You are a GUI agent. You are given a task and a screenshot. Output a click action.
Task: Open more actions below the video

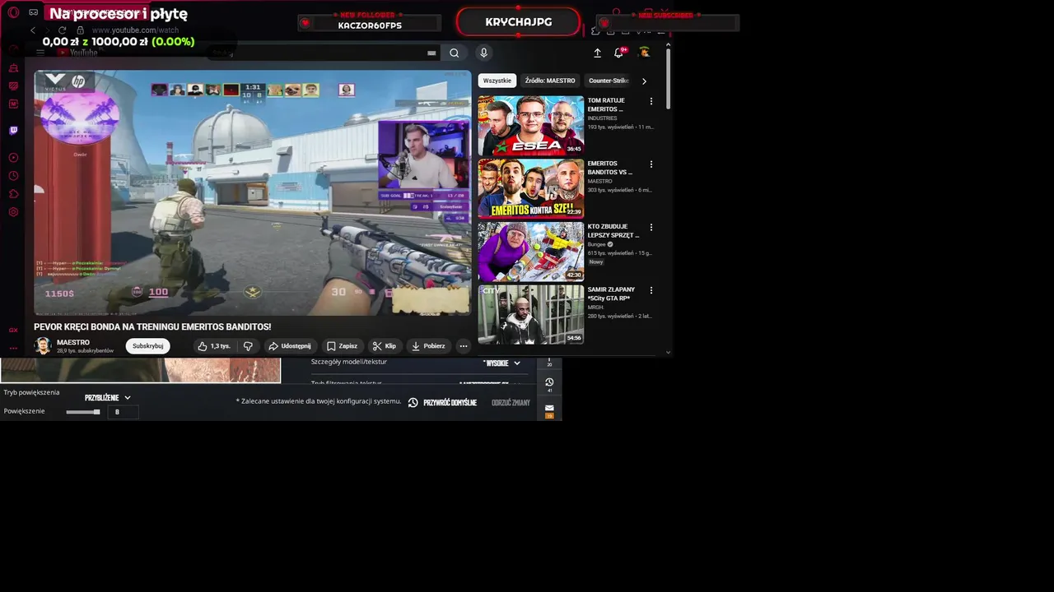[x=463, y=346]
